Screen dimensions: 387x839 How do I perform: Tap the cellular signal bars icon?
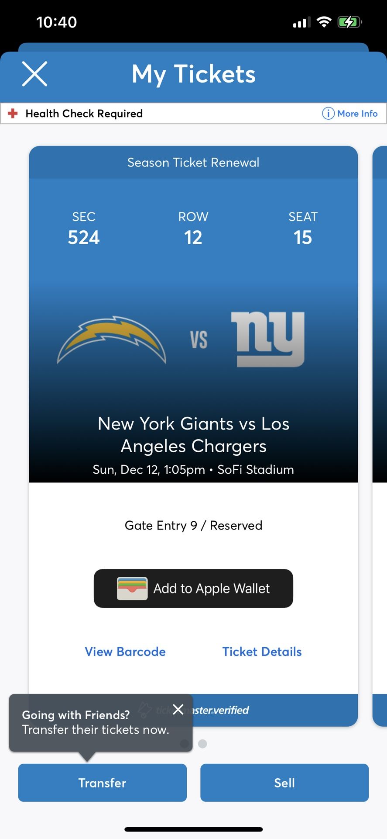(301, 22)
